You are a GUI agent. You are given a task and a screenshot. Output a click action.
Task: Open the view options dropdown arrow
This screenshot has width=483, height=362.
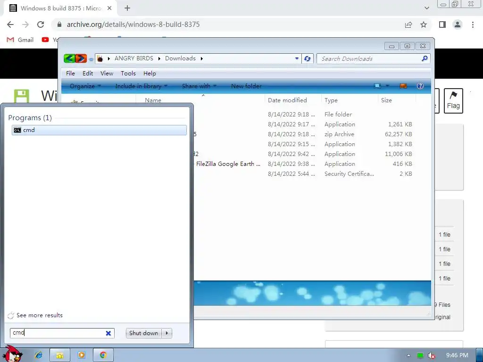tap(388, 86)
